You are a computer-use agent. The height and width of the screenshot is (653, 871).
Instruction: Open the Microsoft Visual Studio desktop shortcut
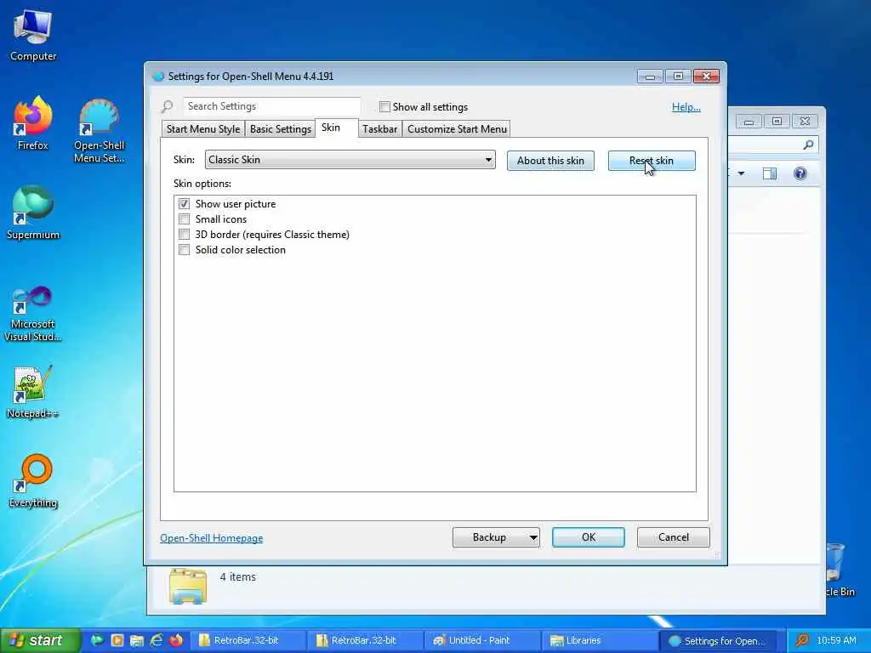33,314
